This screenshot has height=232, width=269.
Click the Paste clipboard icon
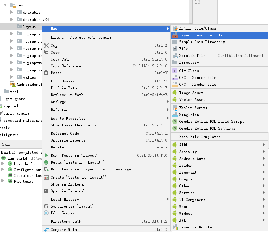pos(46,73)
